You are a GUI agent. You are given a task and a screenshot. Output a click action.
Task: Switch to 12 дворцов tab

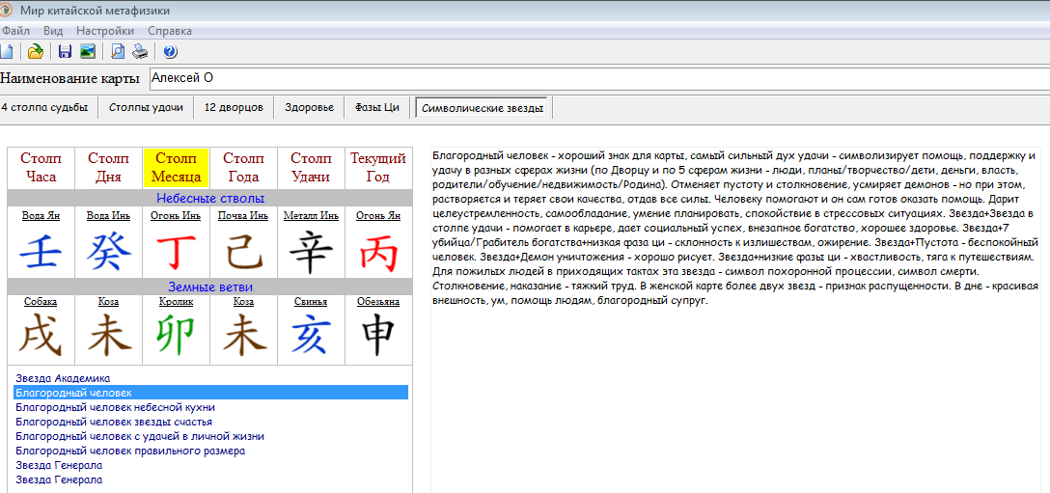(234, 107)
